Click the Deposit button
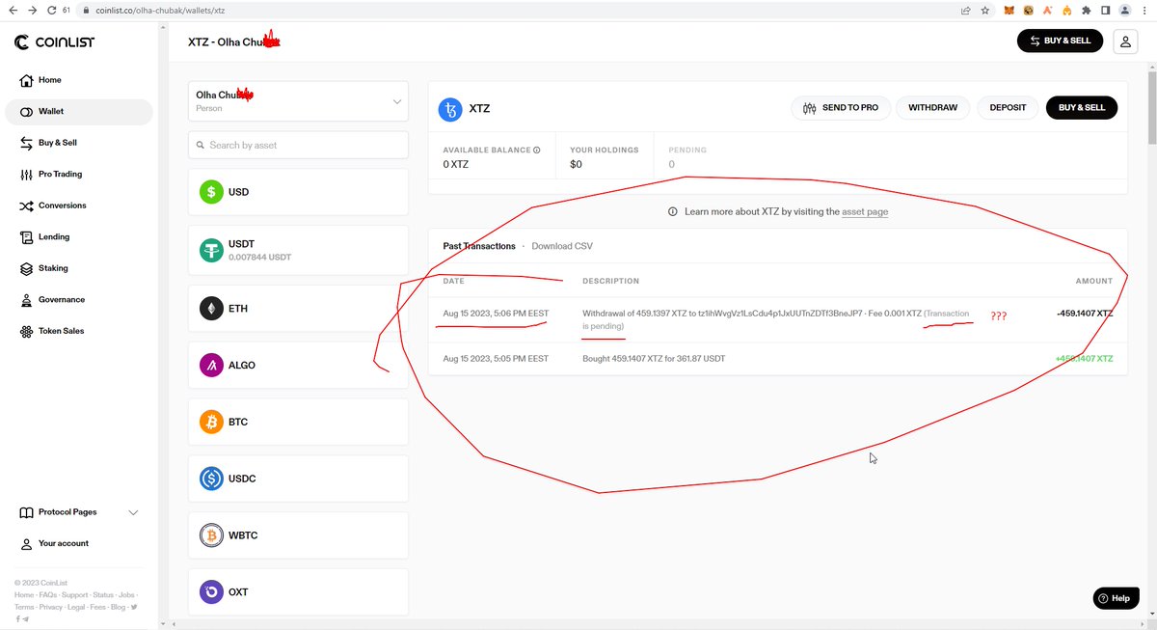 coord(1009,108)
